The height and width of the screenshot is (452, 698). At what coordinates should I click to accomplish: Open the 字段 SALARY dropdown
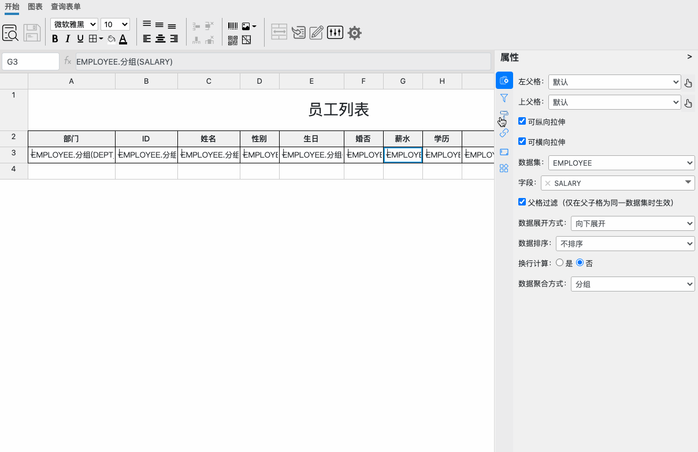618,183
